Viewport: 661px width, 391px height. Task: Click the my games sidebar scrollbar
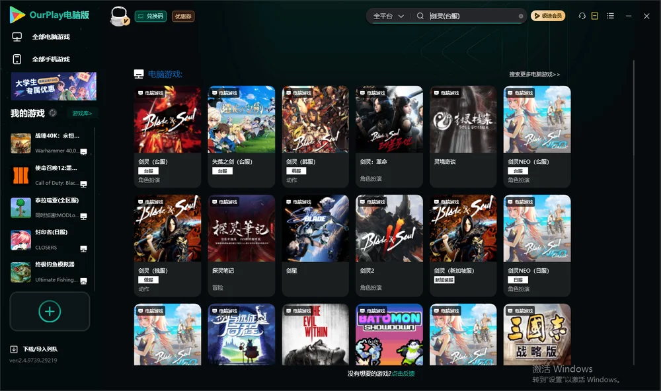(x=95, y=209)
